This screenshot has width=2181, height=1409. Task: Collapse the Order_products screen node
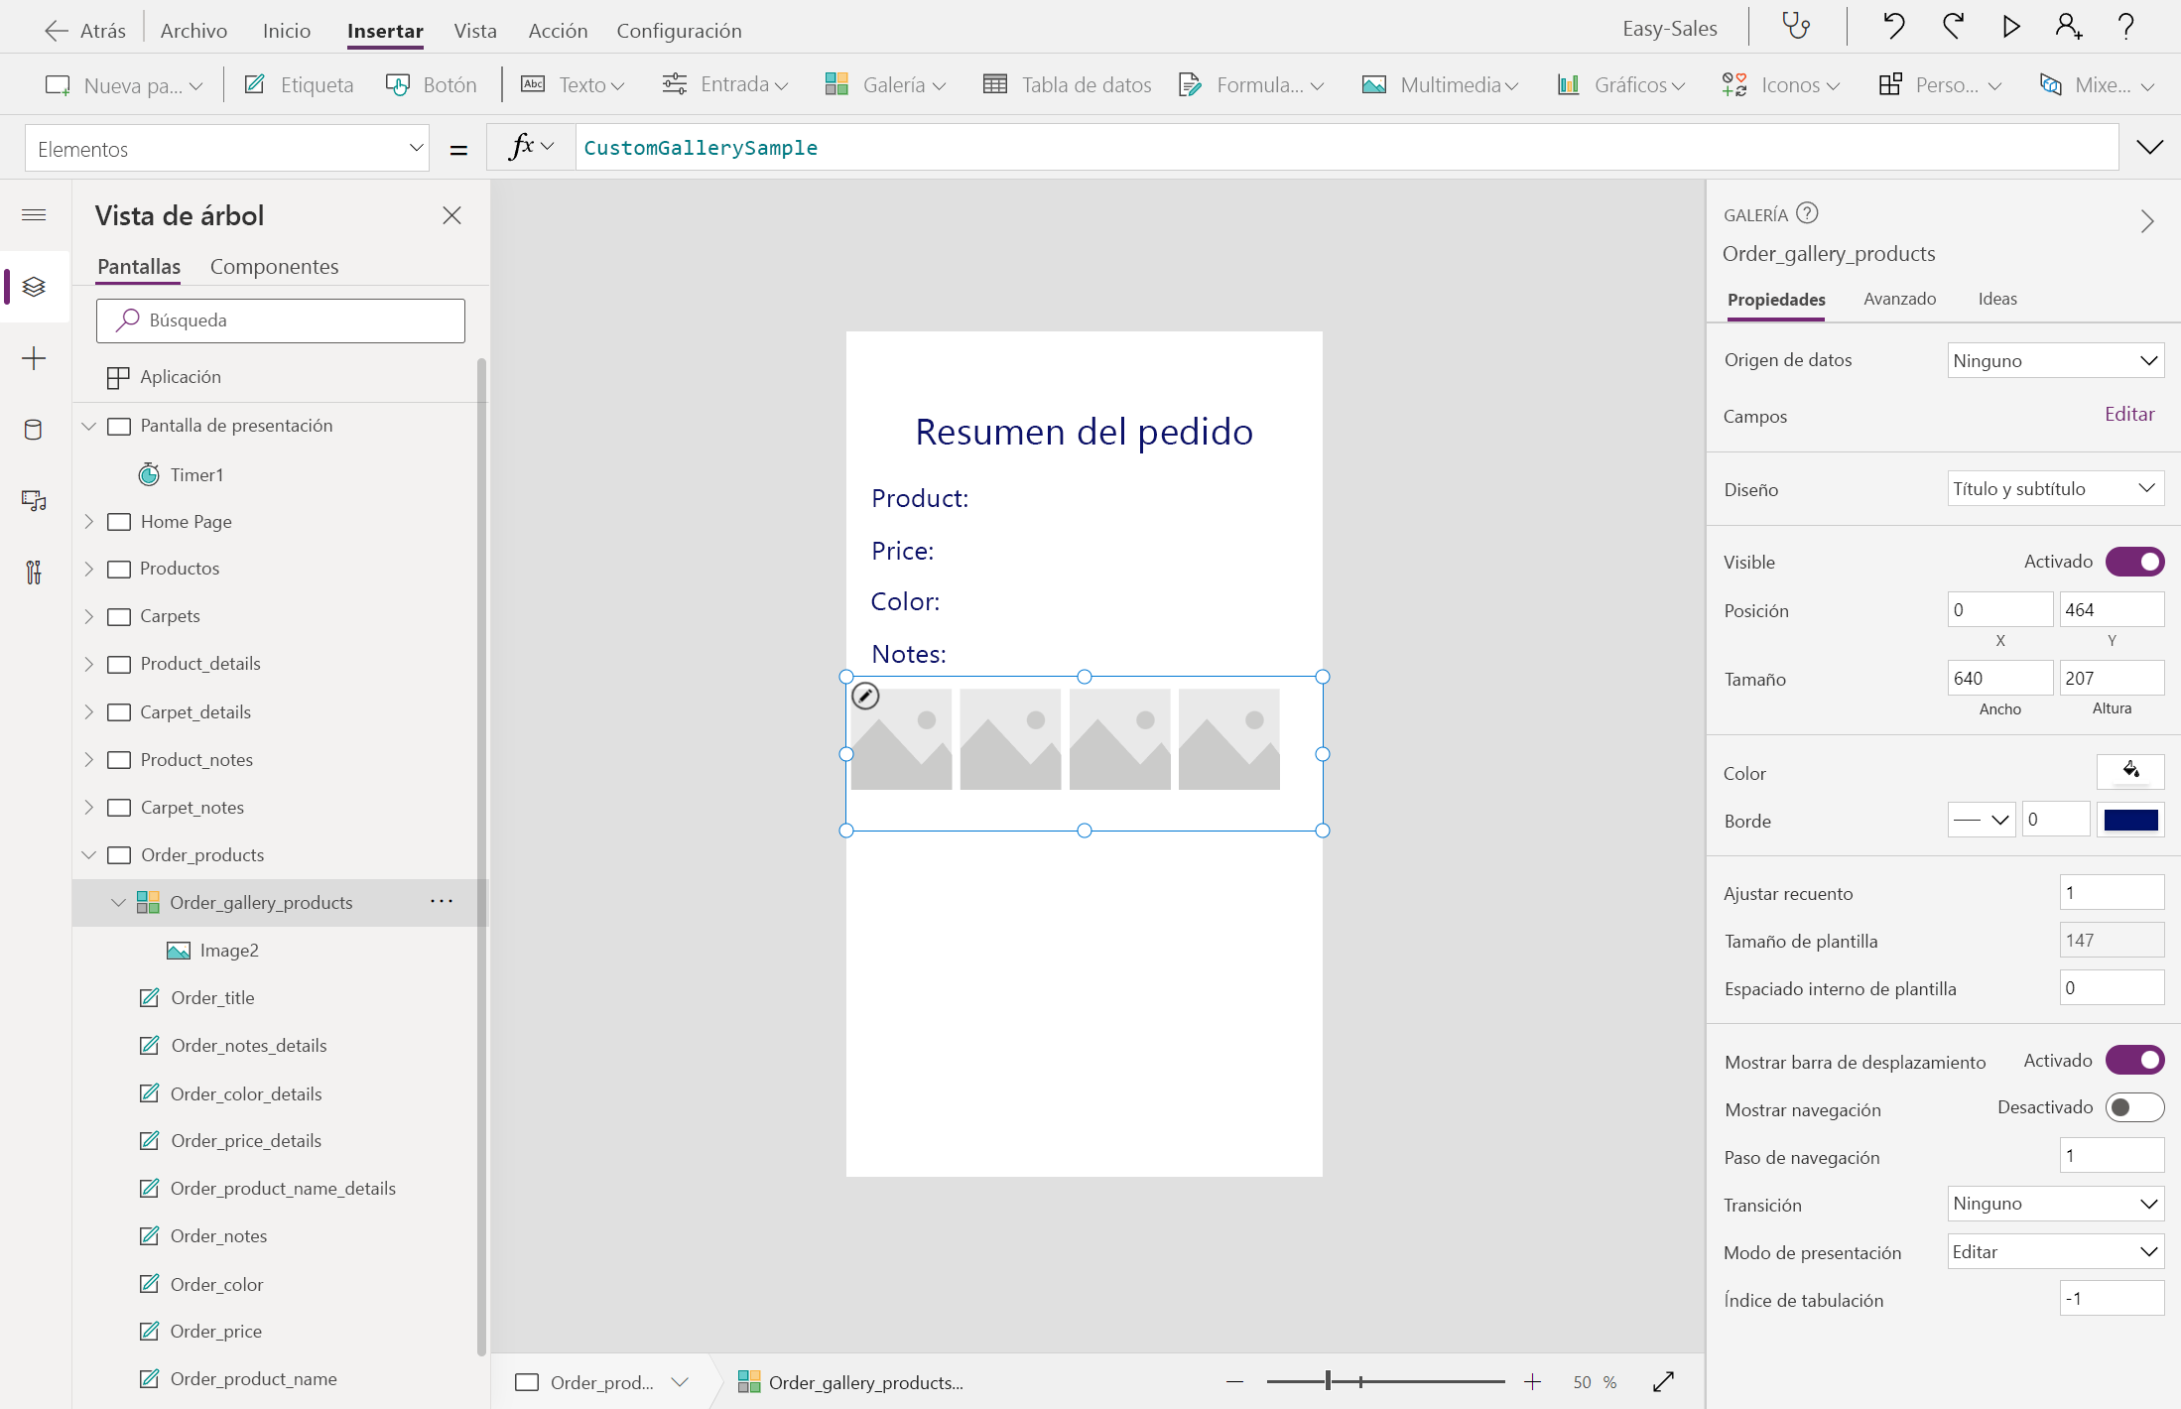click(89, 854)
